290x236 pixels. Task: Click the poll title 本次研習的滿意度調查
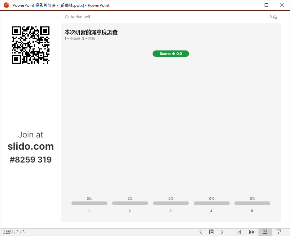(91, 32)
